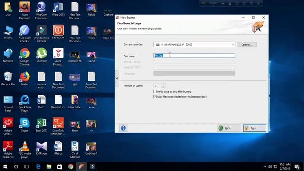
Task: Open Cortana search circle on taskbar
Action: coord(16,167)
